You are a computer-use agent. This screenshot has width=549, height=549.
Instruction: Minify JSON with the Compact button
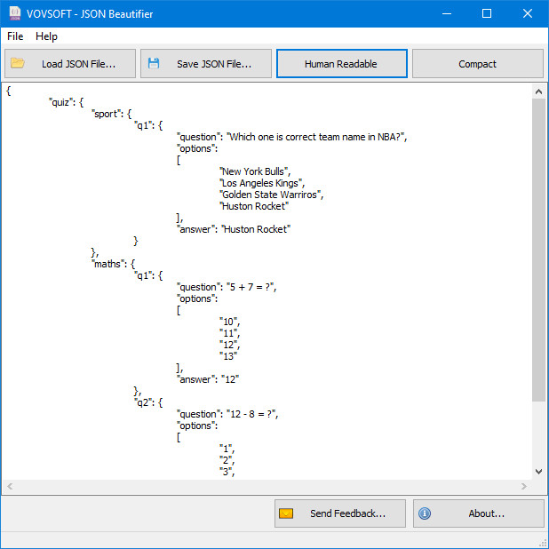[x=478, y=63]
